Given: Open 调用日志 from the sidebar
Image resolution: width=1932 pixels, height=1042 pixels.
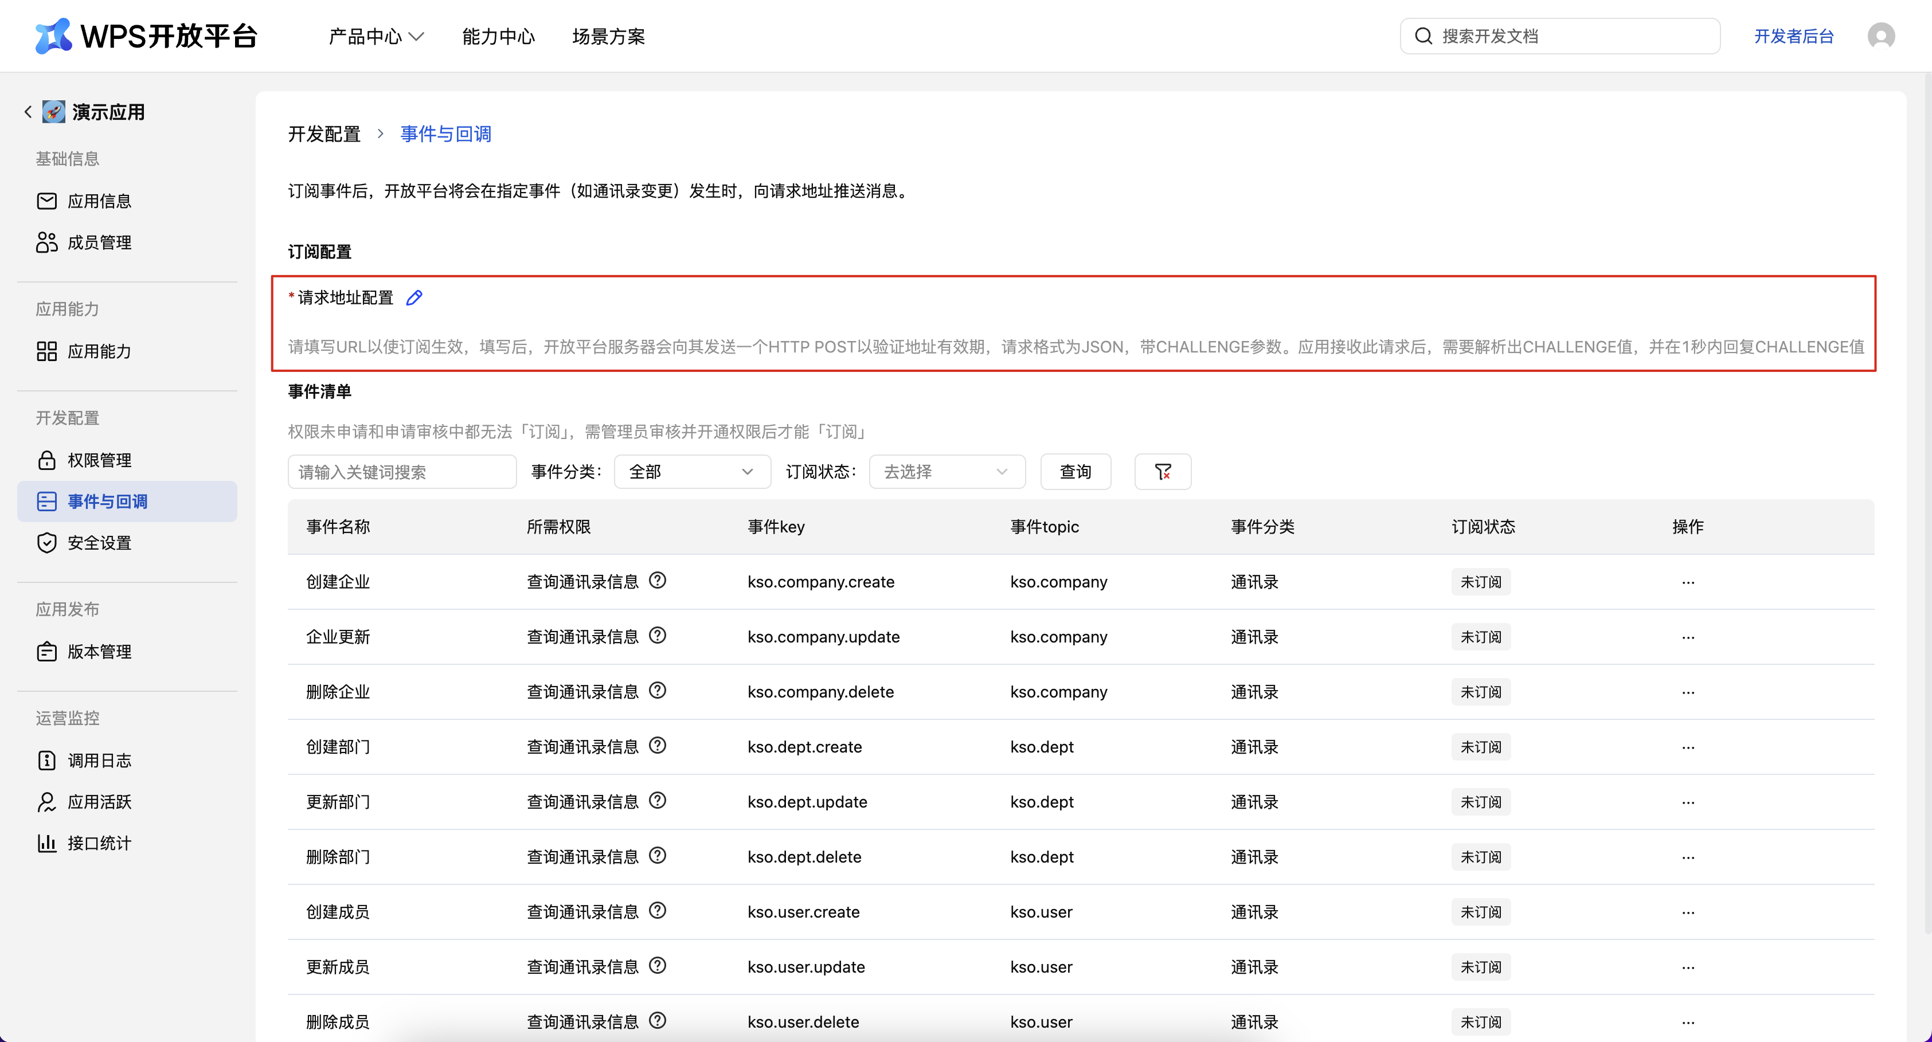Looking at the screenshot, I should pyautogui.click(x=100, y=760).
